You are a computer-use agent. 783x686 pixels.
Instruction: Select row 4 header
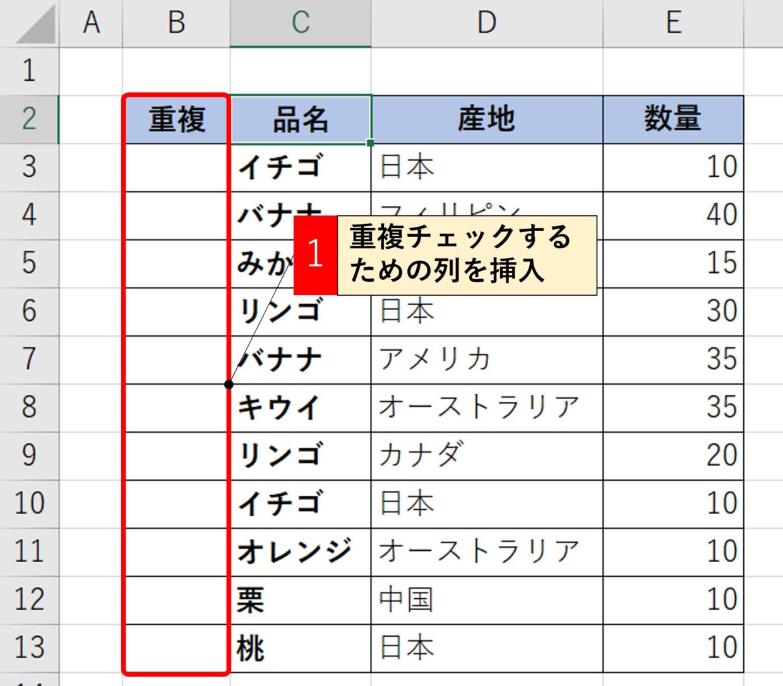(30, 215)
